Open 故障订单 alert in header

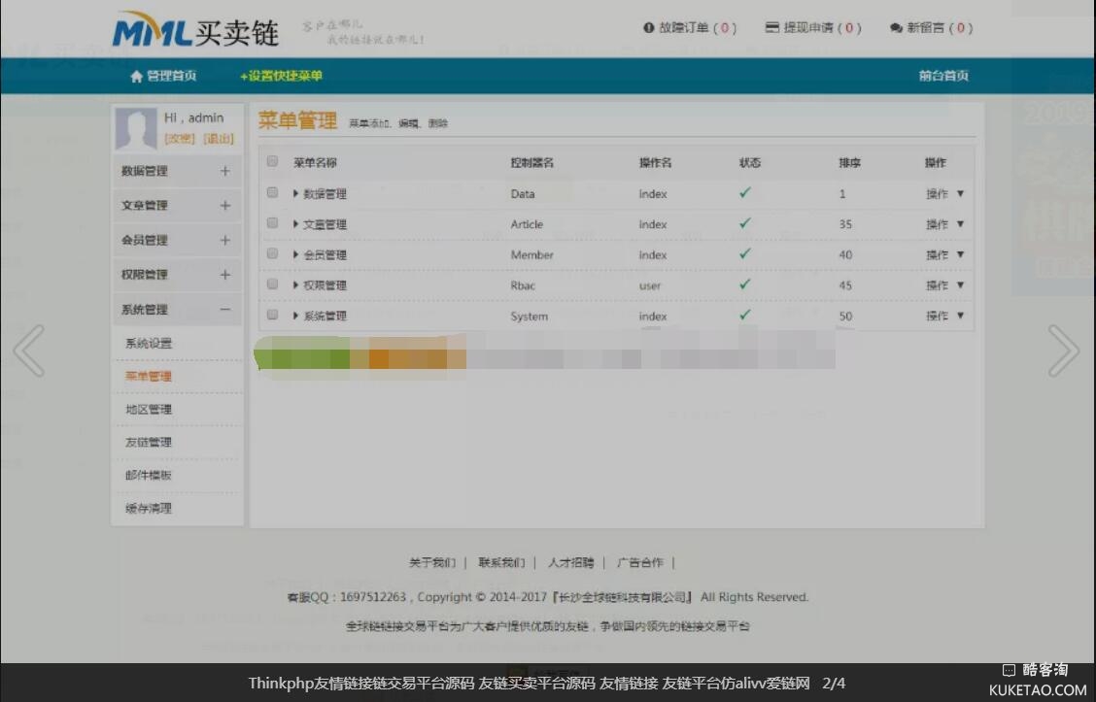pyautogui.click(x=689, y=28)
